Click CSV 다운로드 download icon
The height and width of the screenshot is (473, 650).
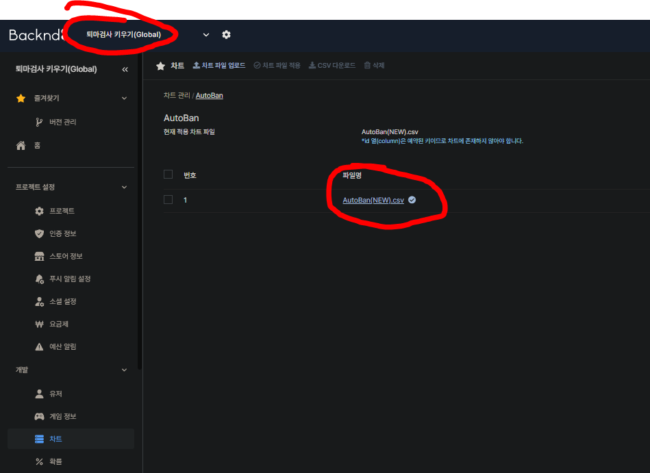click(x=312, y=66)
